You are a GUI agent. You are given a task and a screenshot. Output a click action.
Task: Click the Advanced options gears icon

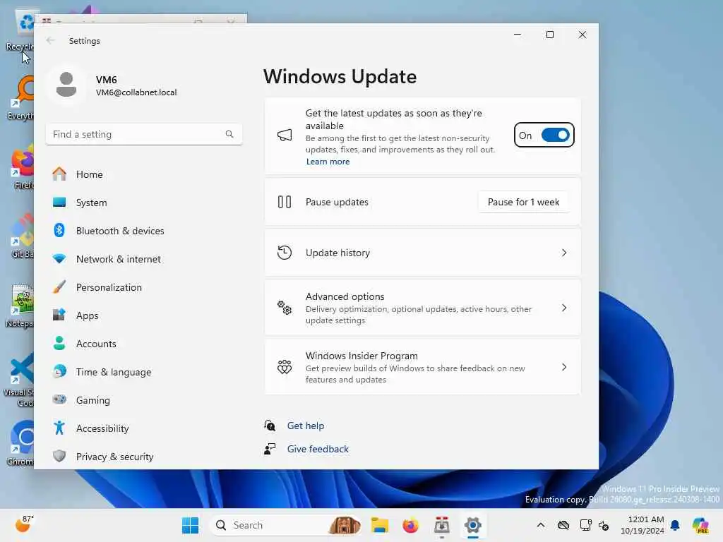(285, 308)
